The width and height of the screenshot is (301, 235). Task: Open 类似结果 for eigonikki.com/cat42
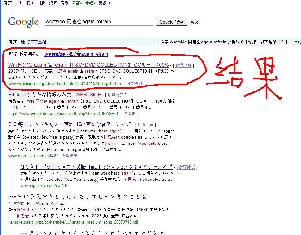[69, 156]
